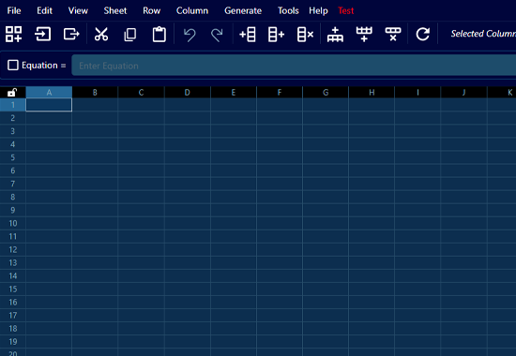The image size is (516, 356).
Task: Insert row above using plus-over-row icon
Action: tap(335, 35)
